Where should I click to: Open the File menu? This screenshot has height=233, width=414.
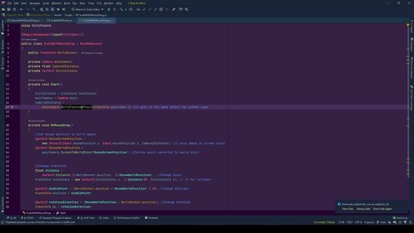(9, 3)
